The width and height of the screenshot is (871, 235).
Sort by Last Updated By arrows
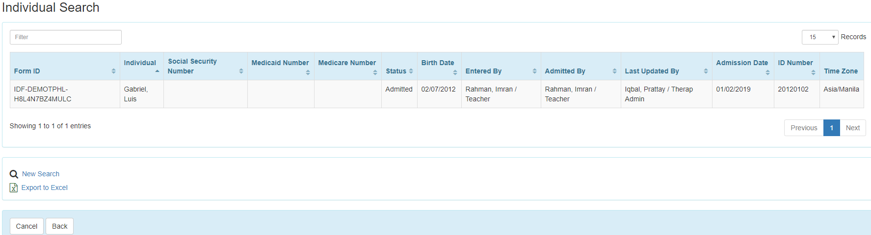706,71
